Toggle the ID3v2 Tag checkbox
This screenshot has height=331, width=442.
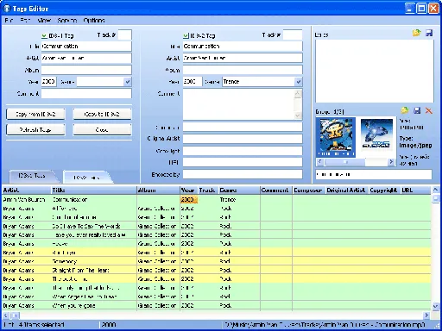pyautogui.click(x=186, y=35)
